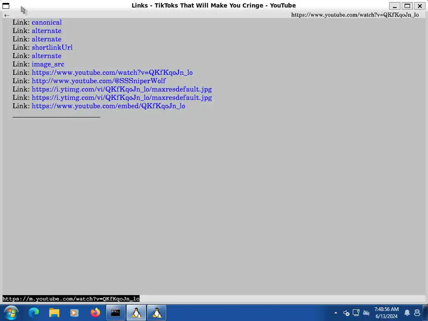Open the muted volume tray icon
This screenshot has height=321, width=428.
346,313
